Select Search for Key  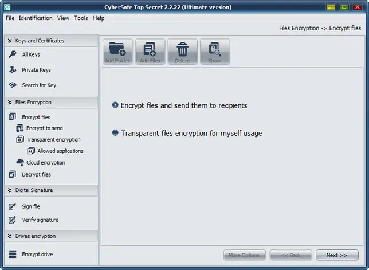39,85
